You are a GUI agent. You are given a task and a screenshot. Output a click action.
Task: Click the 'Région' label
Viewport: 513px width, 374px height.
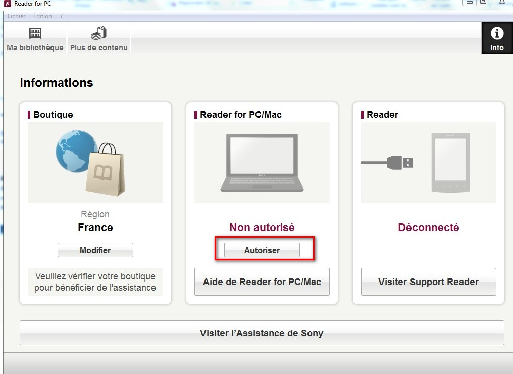coord(95,214)
